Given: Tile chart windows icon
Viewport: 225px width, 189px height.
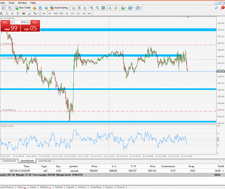Looking at the screenshot, I should pos(103,8).
